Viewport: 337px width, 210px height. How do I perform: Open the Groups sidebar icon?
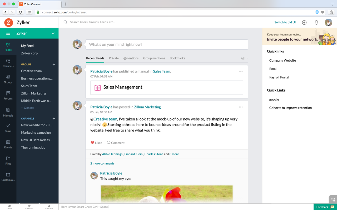[8, 79]
